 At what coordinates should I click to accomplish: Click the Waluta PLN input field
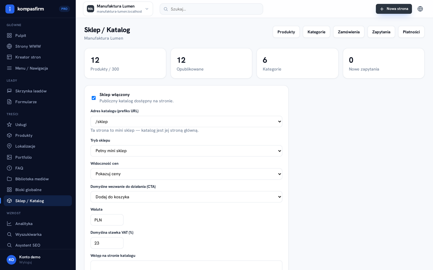[107, 220]
